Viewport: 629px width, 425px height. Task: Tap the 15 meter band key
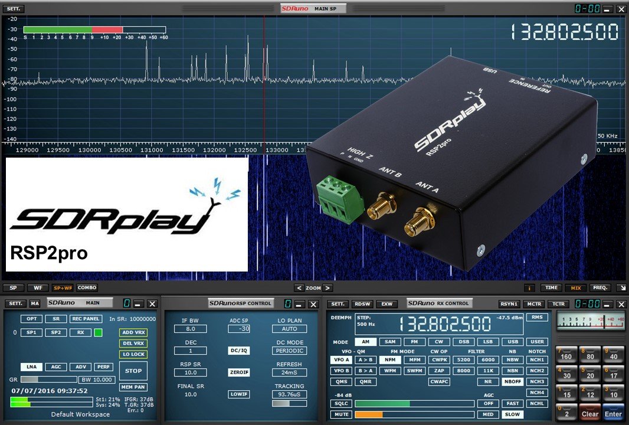point(566,393)
